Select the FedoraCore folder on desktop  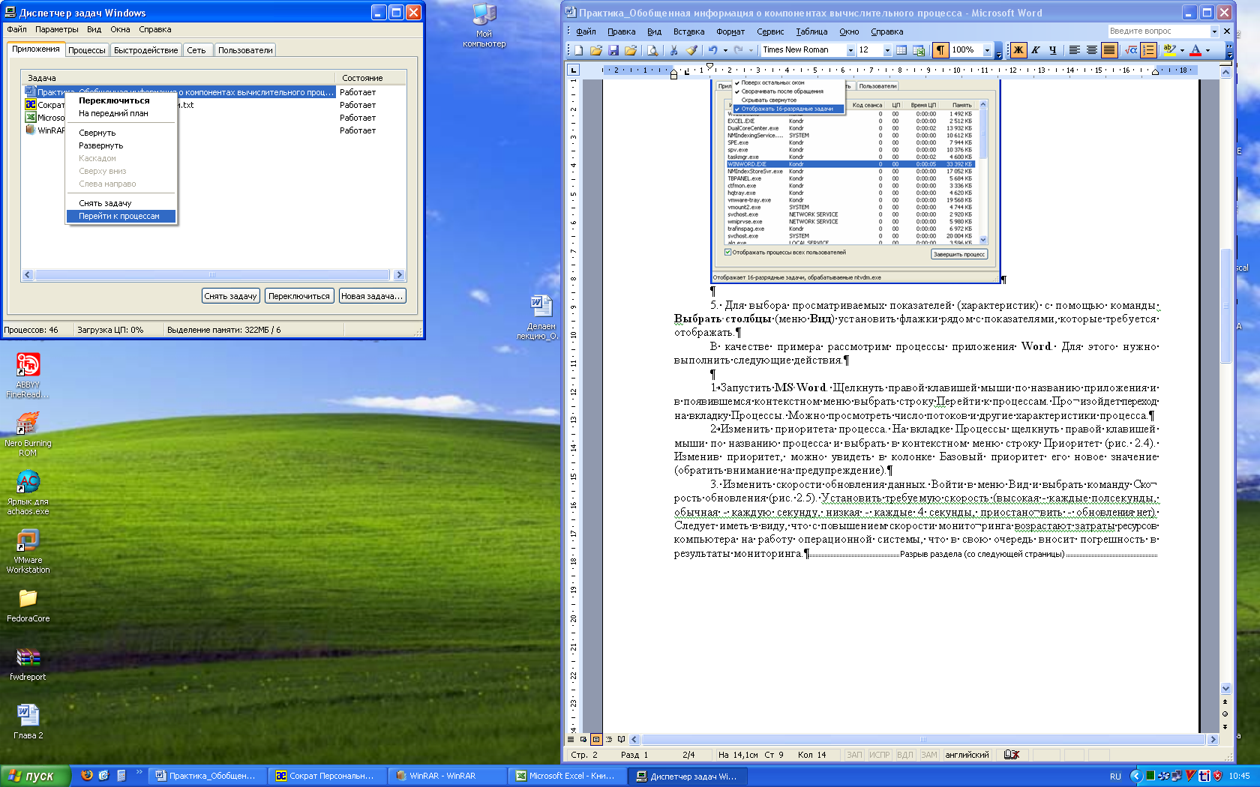[28, 605]
